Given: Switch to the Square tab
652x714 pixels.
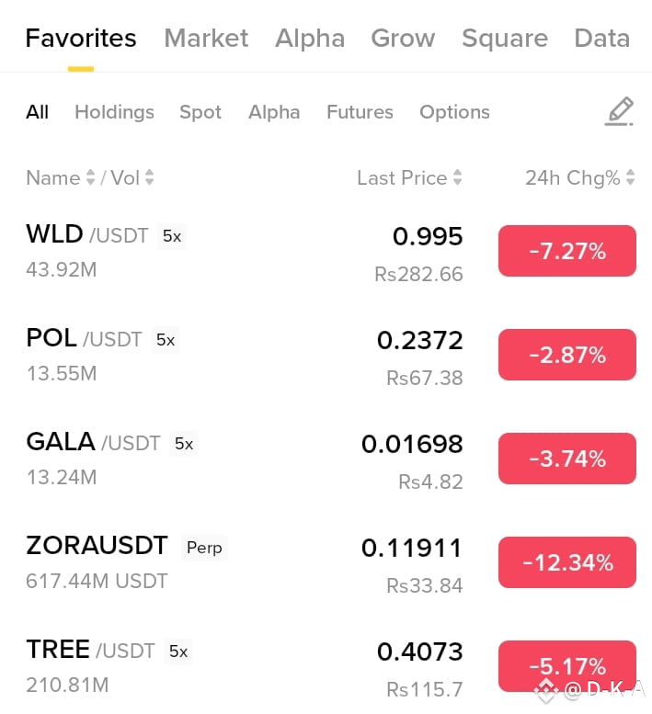Looking at the screenshot, I should tap(504, 38).
